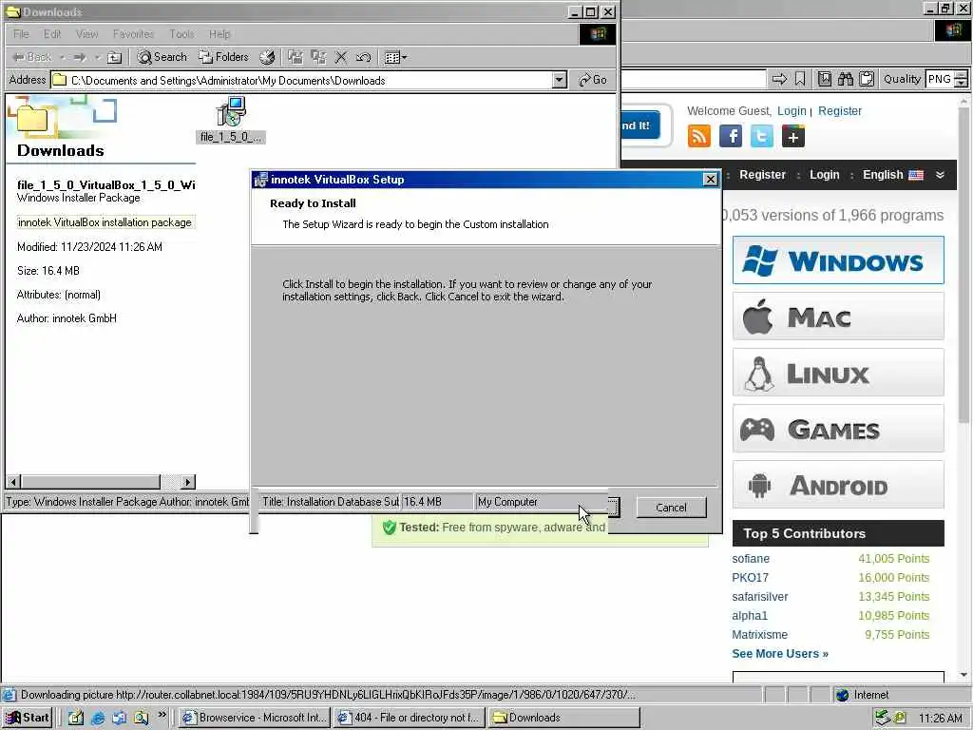
Task: Click the Move To icon in the Downloads toolbar
Action: [296, 57]
